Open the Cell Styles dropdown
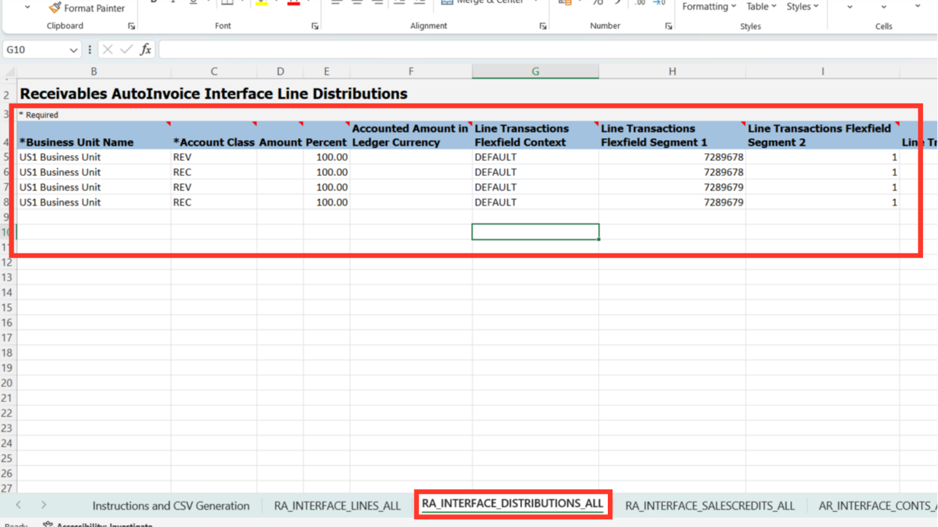Screen dimensions: 938x527 [802, 7]
